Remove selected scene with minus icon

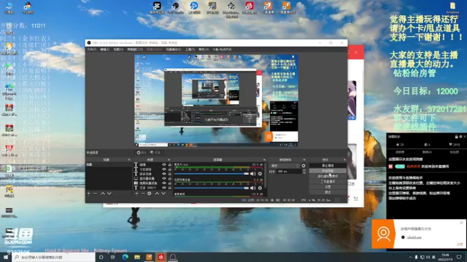[x=95, y=193]
